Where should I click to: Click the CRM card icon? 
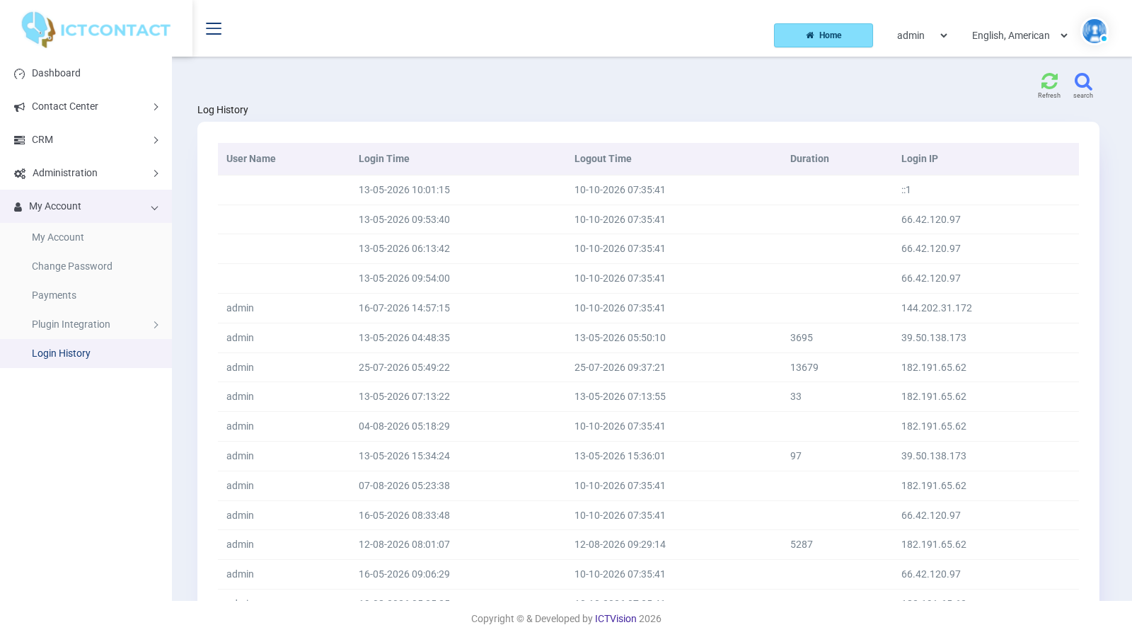click(20, 140)
